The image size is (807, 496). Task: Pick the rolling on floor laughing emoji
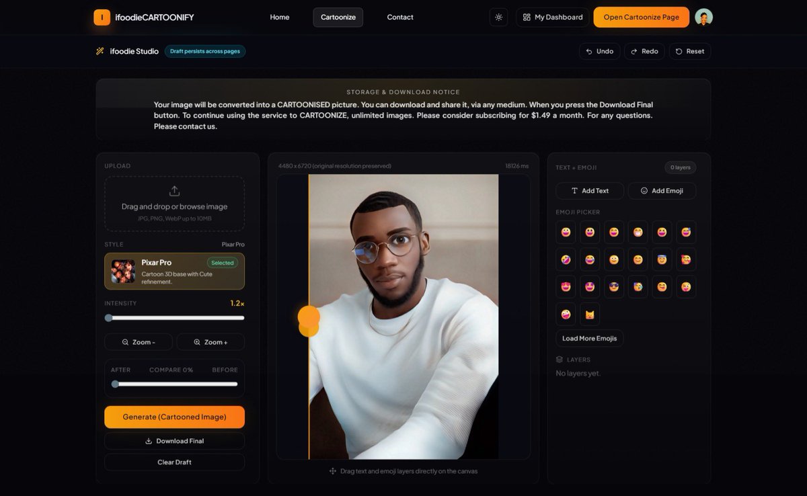pos(566,259)
